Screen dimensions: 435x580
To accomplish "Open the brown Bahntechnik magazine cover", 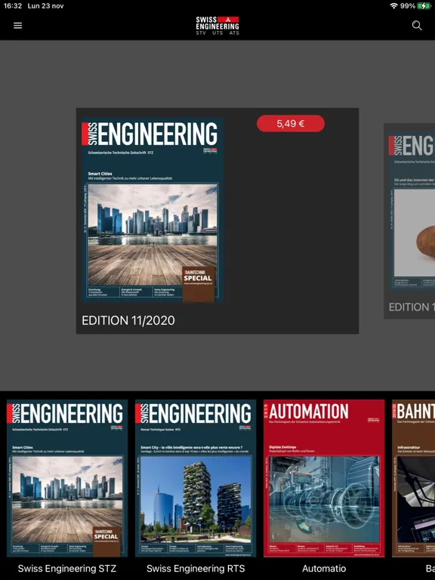I will (414, 478).
